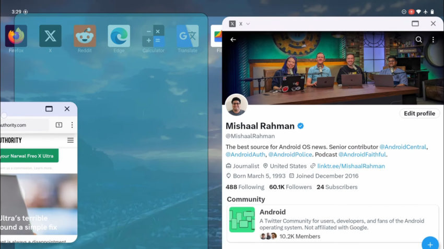Click the authority.com address bar

tap(24, 125)
